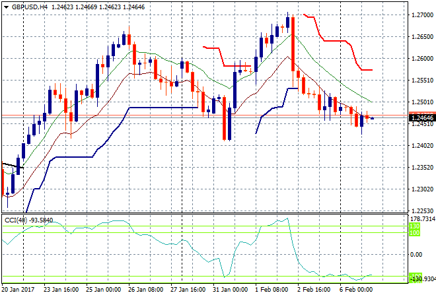The width and height of the screenshot is (436, 297).
Task: Click the 0.00 CCI scale label
Action: click(x=416, y=255)
